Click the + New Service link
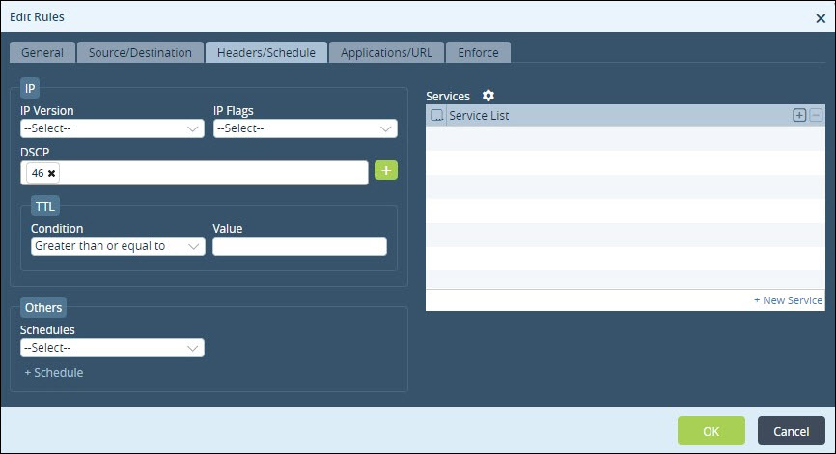 pos(788,300)
